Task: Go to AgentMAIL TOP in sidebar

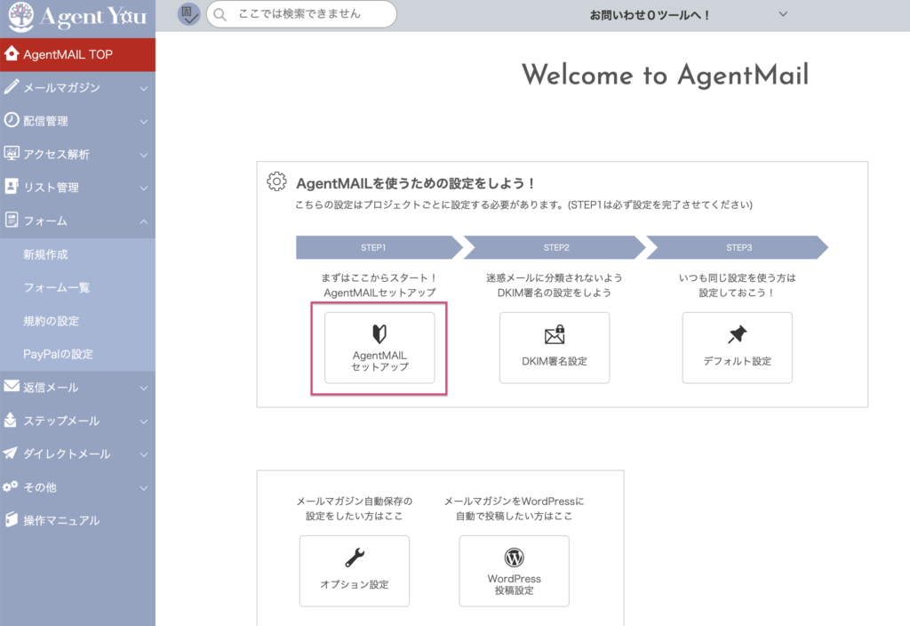Action: [78, 54]
